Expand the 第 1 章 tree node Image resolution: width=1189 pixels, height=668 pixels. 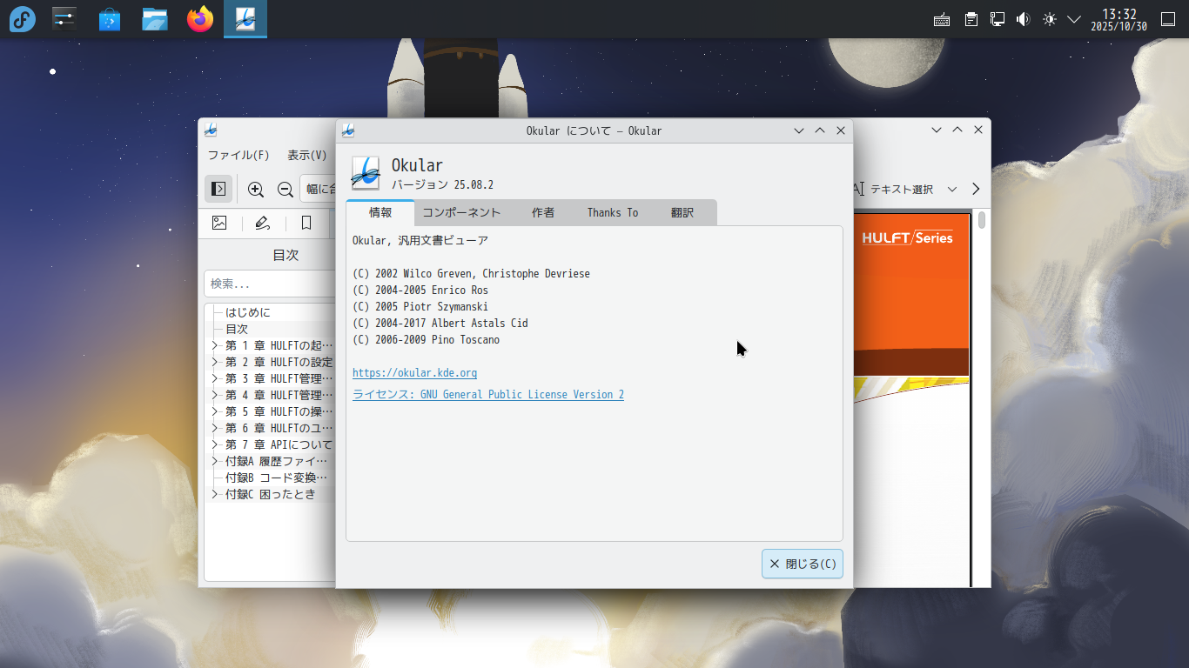214,345
